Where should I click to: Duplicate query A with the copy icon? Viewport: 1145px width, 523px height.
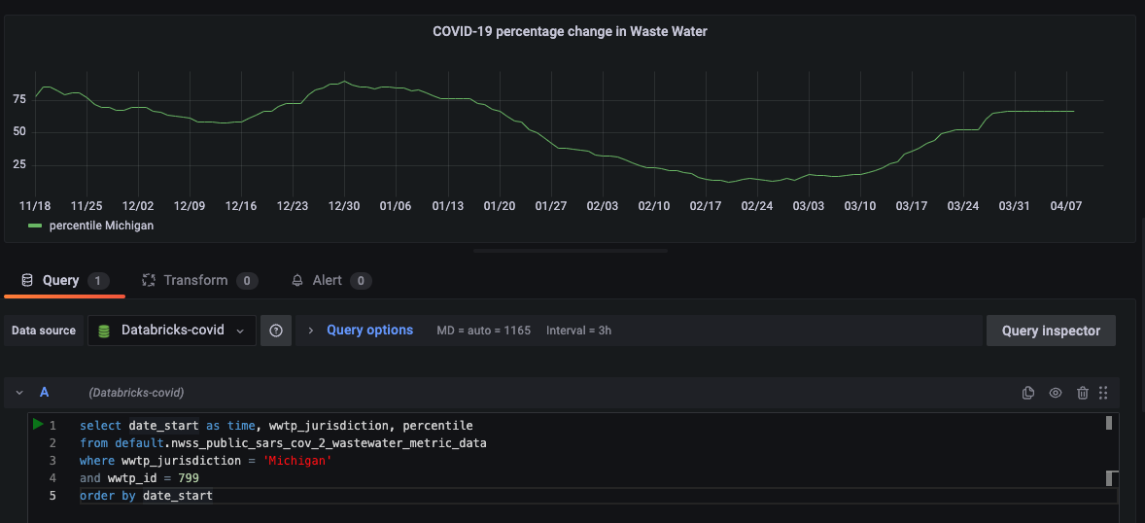tap(1028, 393)
